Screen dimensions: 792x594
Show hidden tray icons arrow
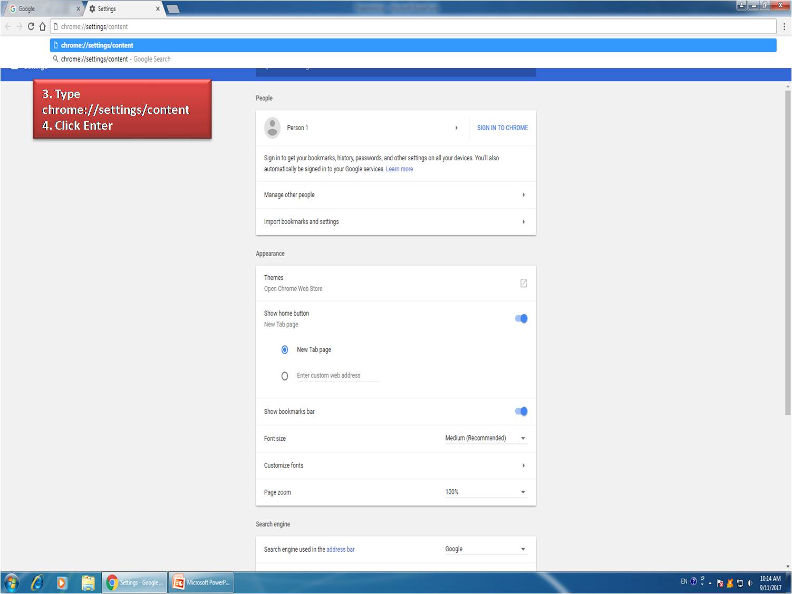710,583
